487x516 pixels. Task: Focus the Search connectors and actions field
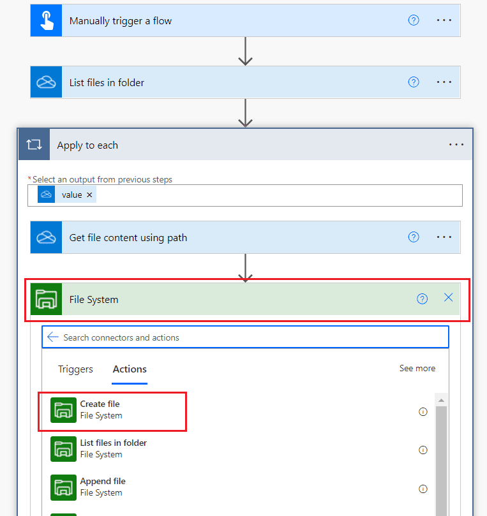(x=245, y=337)
